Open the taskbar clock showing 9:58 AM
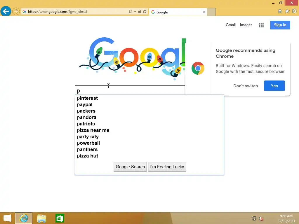The height and width of the screenshot is (224, 299). [286, 218]
